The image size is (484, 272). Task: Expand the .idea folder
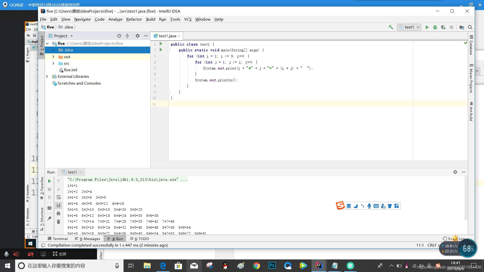point(53,50)
